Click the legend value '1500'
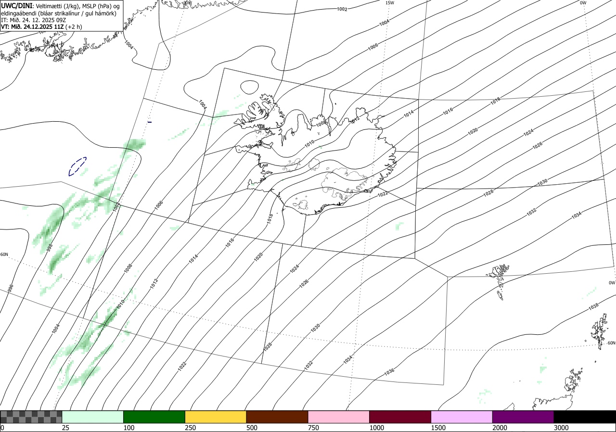The width and height of the screenshot is (616, 432). coord(439,428)
